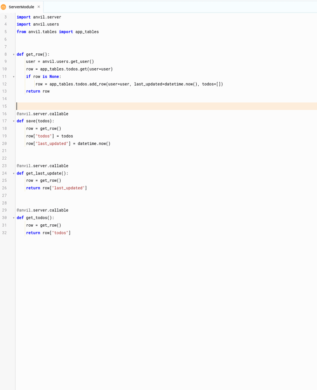317x390 pixels.
Task: Click line number 15 in gutter
Action: 5,106
